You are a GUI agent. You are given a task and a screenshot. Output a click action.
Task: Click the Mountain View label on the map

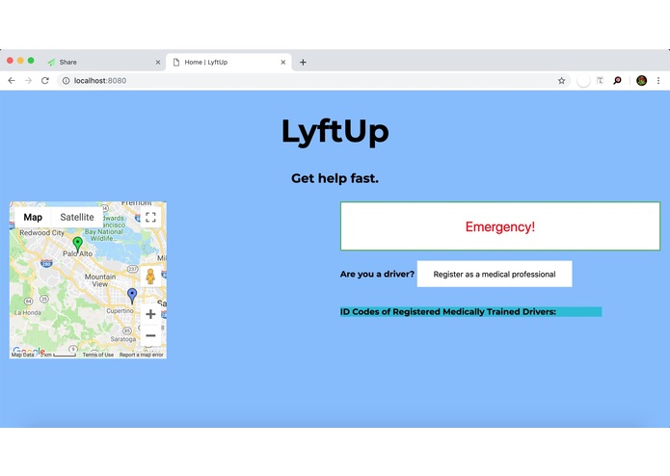click(100, 280)
